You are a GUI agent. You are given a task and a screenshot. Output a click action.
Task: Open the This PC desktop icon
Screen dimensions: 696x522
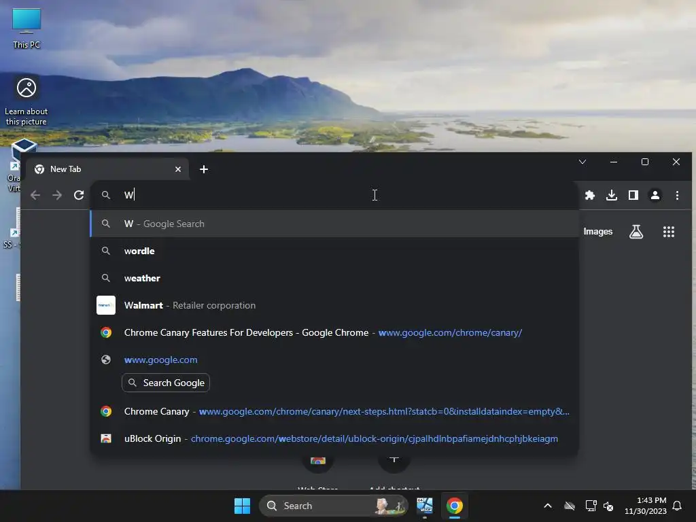click(x=27, y=29)
